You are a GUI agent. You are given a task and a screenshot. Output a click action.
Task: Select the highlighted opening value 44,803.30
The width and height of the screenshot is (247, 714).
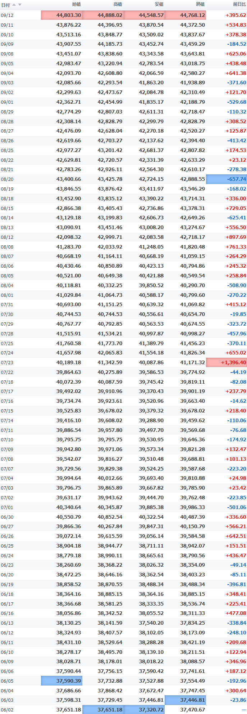point(61,15)
